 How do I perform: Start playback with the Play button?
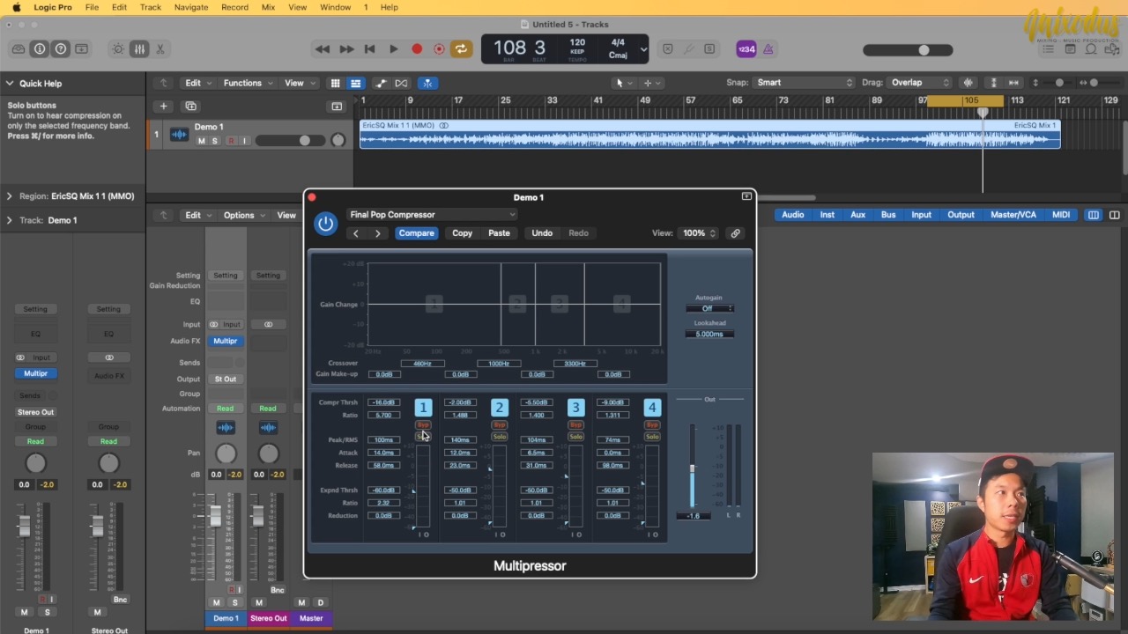394,49
